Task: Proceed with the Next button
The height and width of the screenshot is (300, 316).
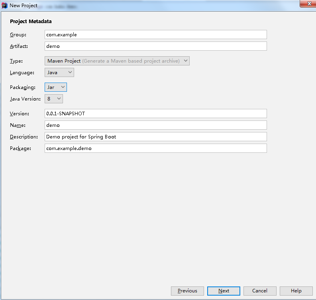Action: tap(224, 291)
